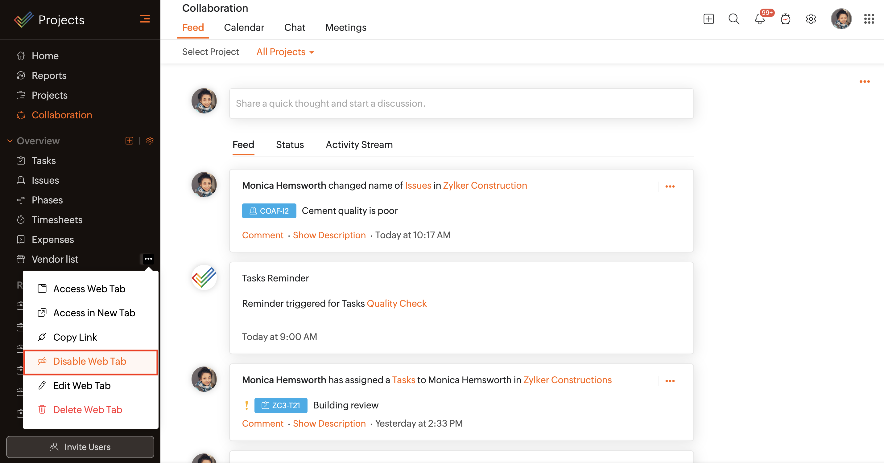Click the Invite Users button
The width and height of the screenshot is (884, 463).
click(80, 447)
